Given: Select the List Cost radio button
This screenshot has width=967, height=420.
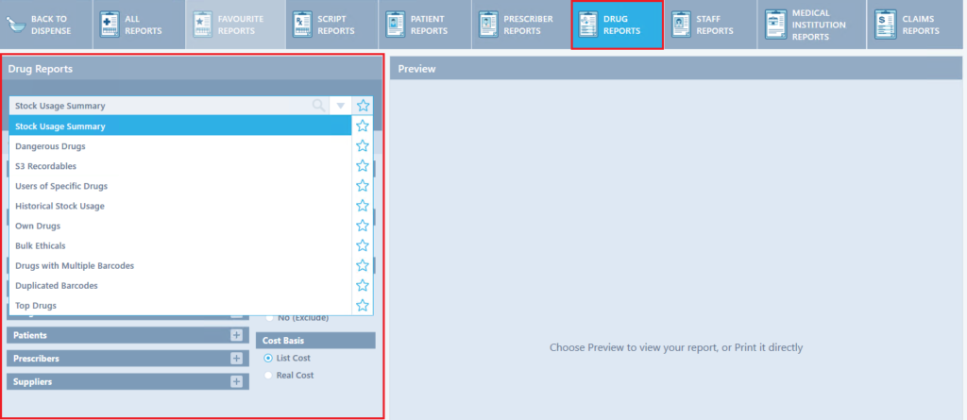Looking at the screenshot, I should point(270,358).
